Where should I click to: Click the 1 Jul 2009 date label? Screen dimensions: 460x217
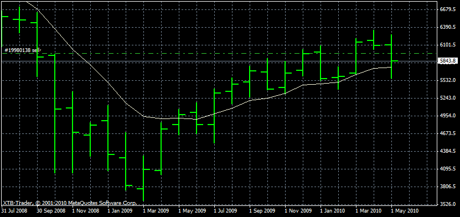coord(225,211)
